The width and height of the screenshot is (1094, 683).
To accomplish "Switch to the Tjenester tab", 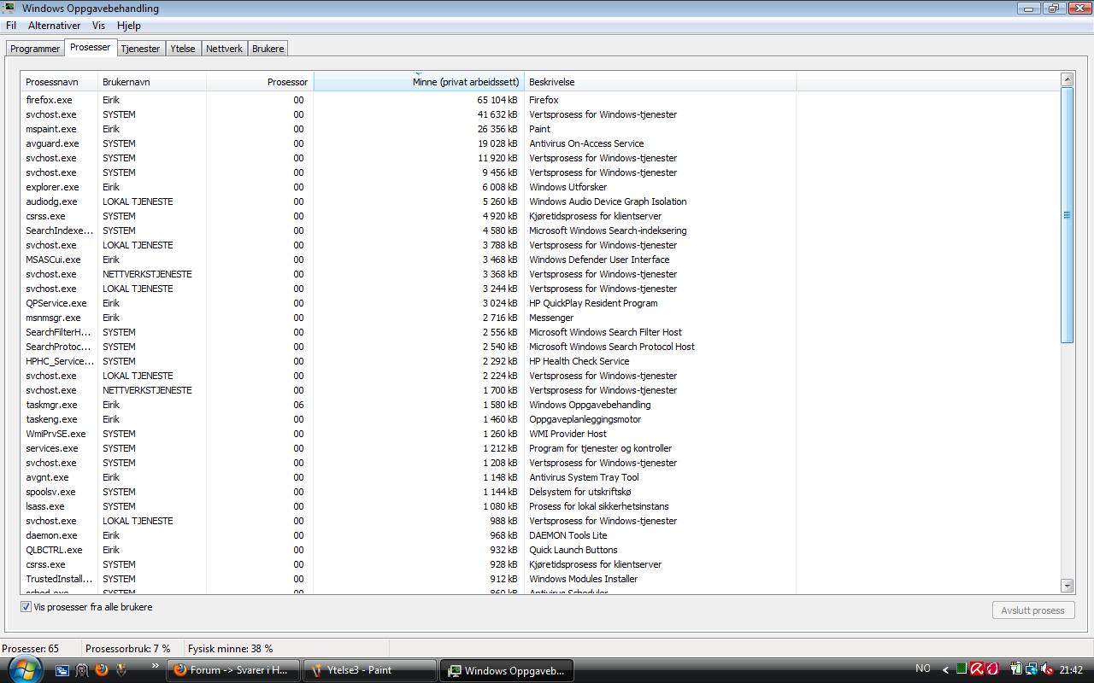I will [x=140, y=49].
